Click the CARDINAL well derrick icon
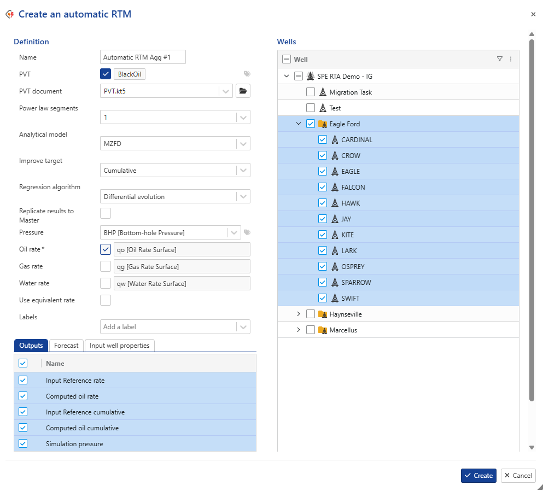 click(335, 140)
